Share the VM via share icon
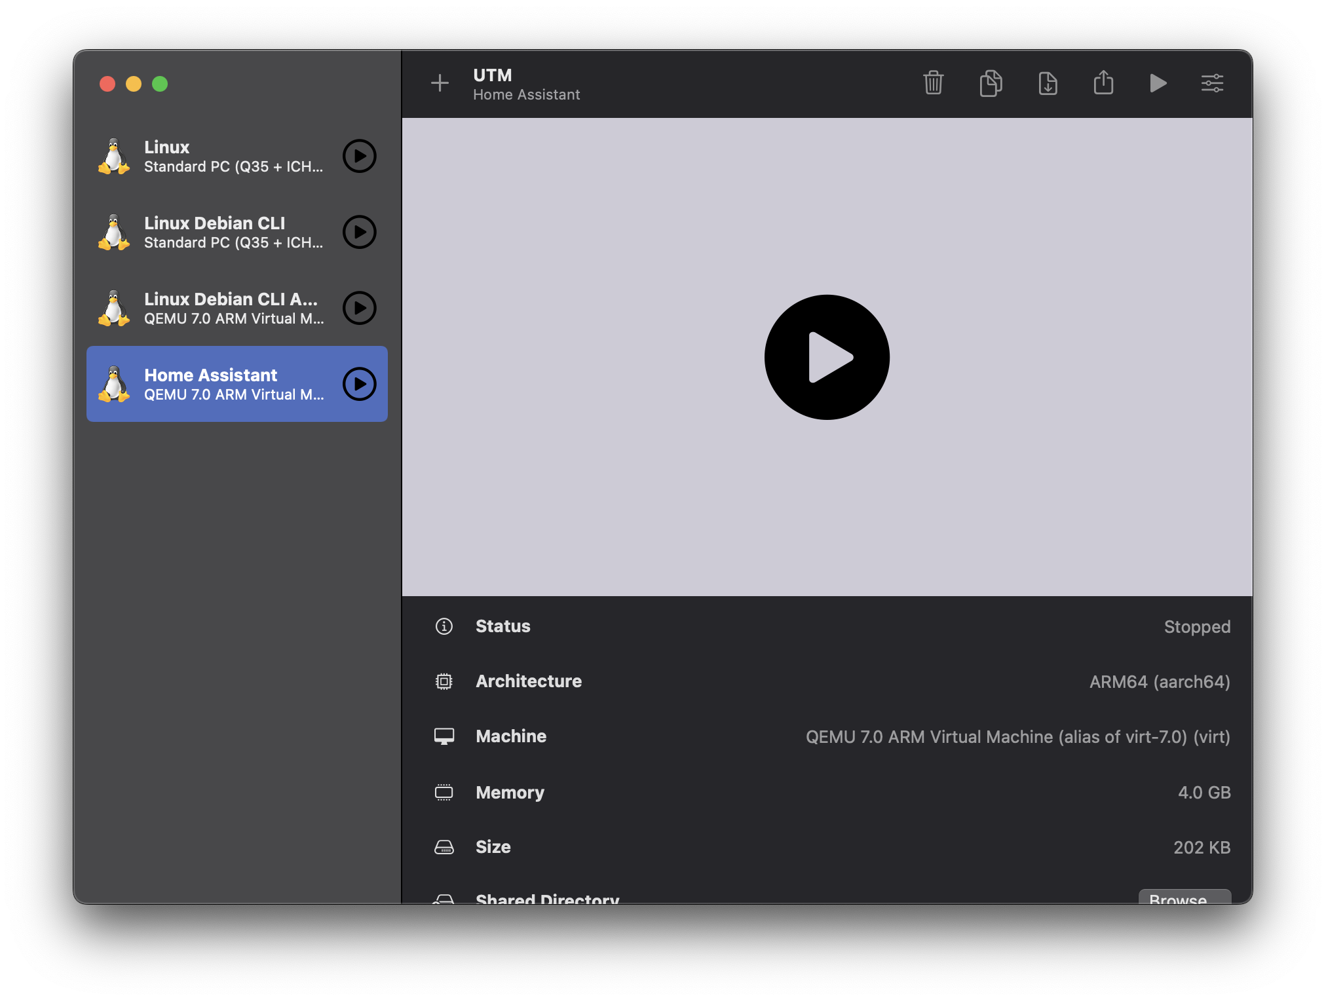The height and width of the screenshot is (1001, 1326). tap(1103, 83)
